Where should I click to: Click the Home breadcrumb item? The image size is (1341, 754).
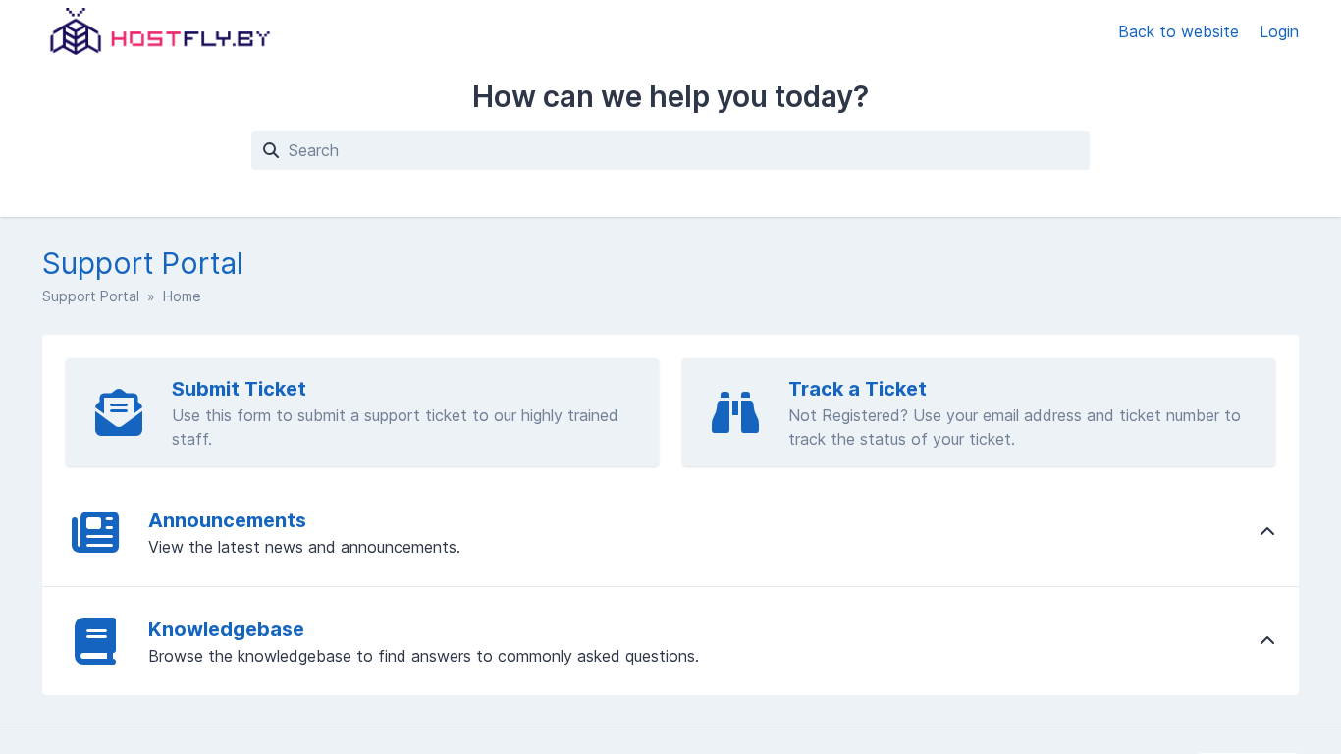tap(182, 296)
